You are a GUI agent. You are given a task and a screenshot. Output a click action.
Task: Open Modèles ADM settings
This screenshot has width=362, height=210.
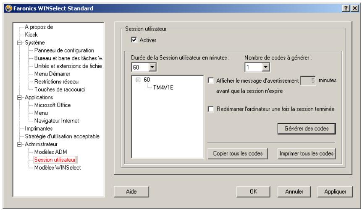[x=50, y=152]
